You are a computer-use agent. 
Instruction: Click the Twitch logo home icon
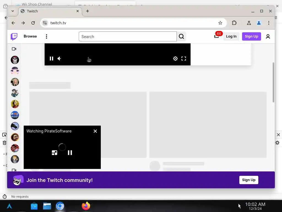click(x=14, y=37)
